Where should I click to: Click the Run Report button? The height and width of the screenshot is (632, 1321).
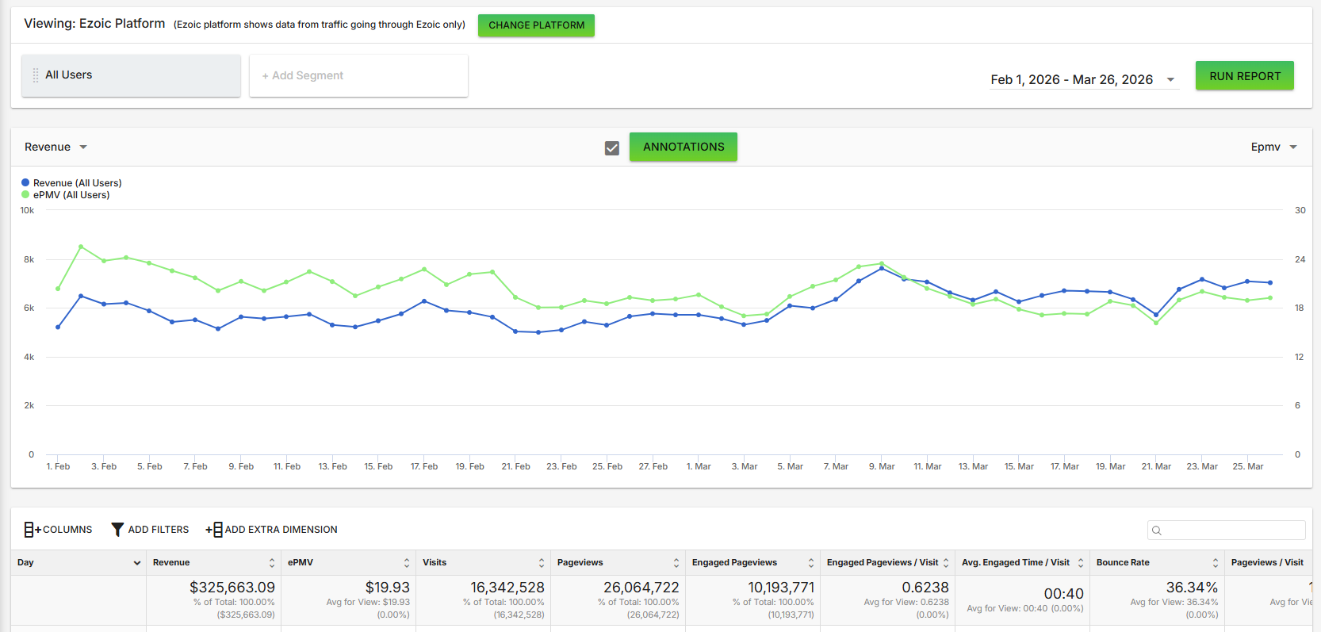point(1245,76)
